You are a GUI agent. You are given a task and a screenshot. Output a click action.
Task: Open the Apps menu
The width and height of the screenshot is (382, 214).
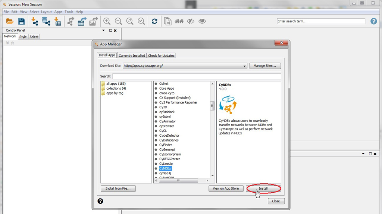[x=58, y=12]
